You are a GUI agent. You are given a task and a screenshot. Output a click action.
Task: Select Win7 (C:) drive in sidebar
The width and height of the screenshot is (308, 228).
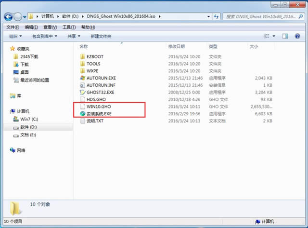(x=29, y=119)
